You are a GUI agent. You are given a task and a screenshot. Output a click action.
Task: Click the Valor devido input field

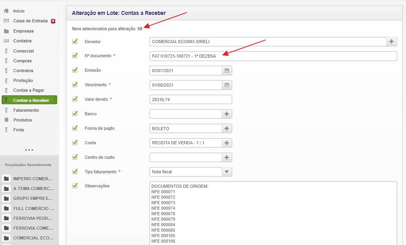(190, 100)
